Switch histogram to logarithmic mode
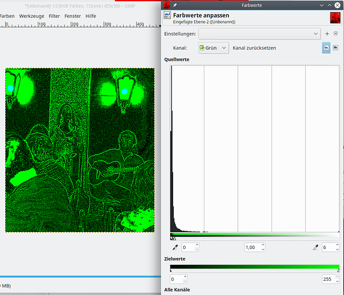The image size is (344, 295). click(x=335, y=48)
